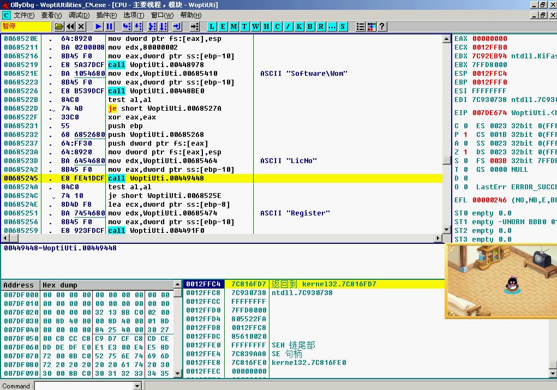Select the SEH 链尾部 stack comment
Screen dimensions: 557x390
click(294, 345)
